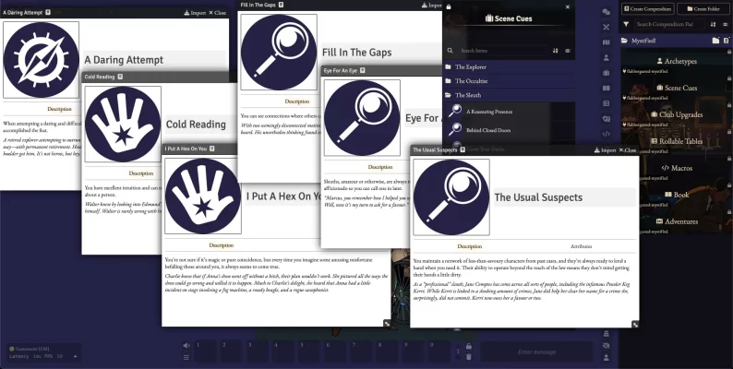Click the Cold Reading hand icon image

[123, 125]
